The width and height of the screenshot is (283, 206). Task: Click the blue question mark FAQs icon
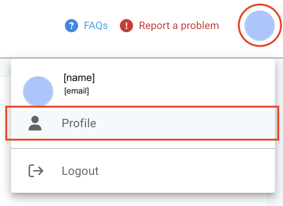click(71, 26)
